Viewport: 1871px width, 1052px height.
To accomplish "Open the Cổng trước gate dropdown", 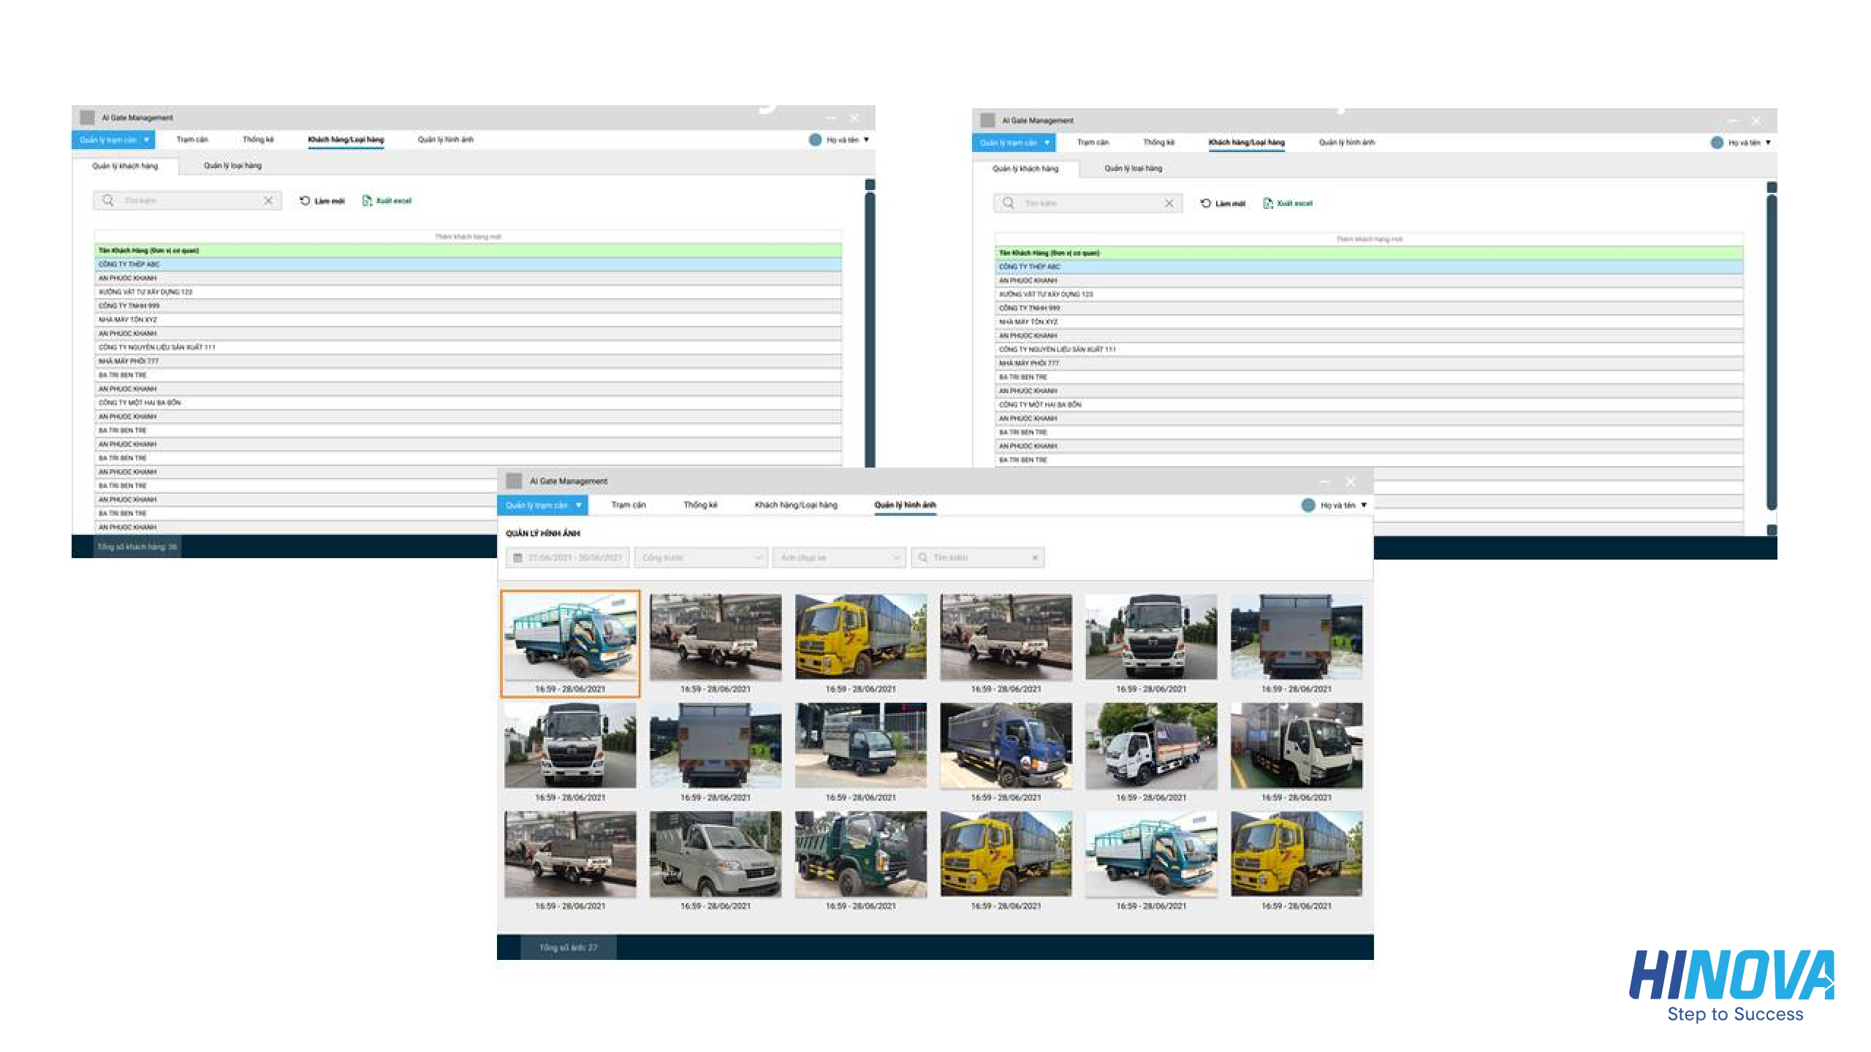I will pos(700,558).
